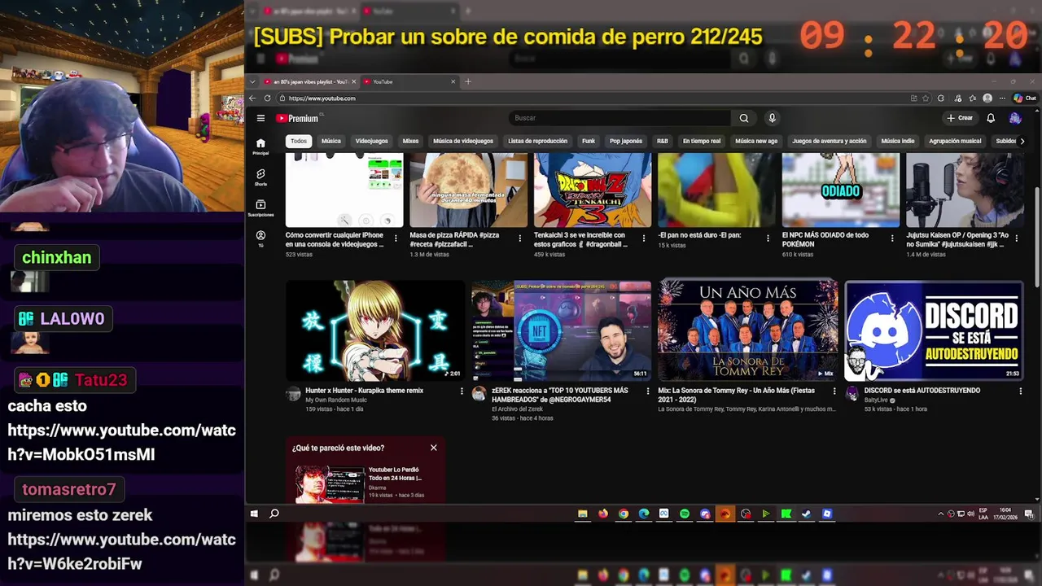Open Steam from the taskbar
This screenshot has width=1042, height=586.
tap(806, 514)
